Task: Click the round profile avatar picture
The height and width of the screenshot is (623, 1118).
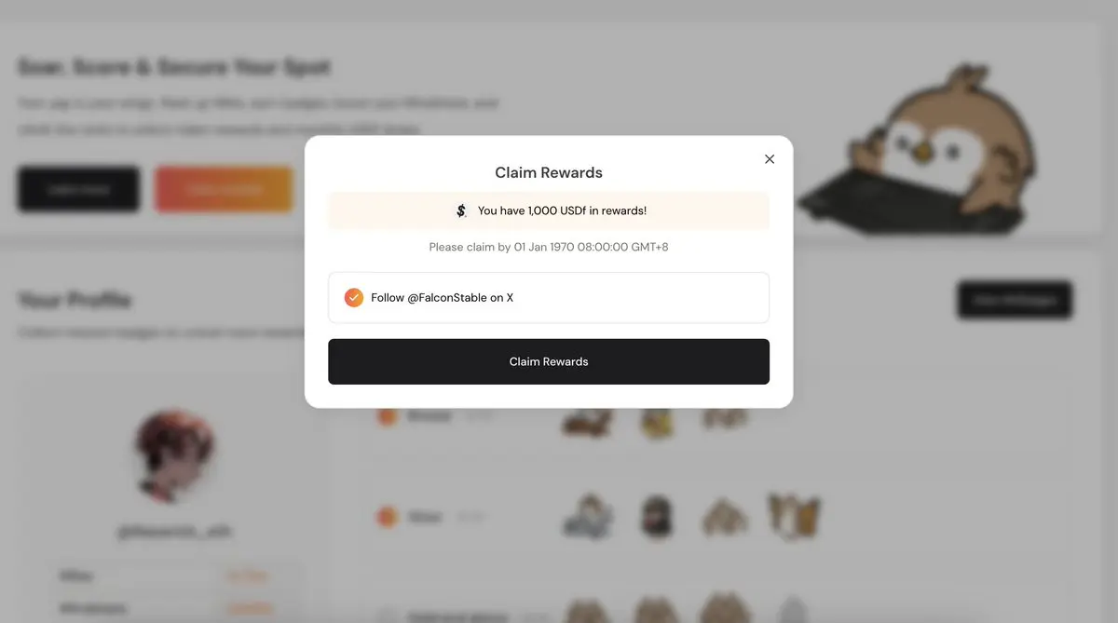Action: click(x=175, y=456)
